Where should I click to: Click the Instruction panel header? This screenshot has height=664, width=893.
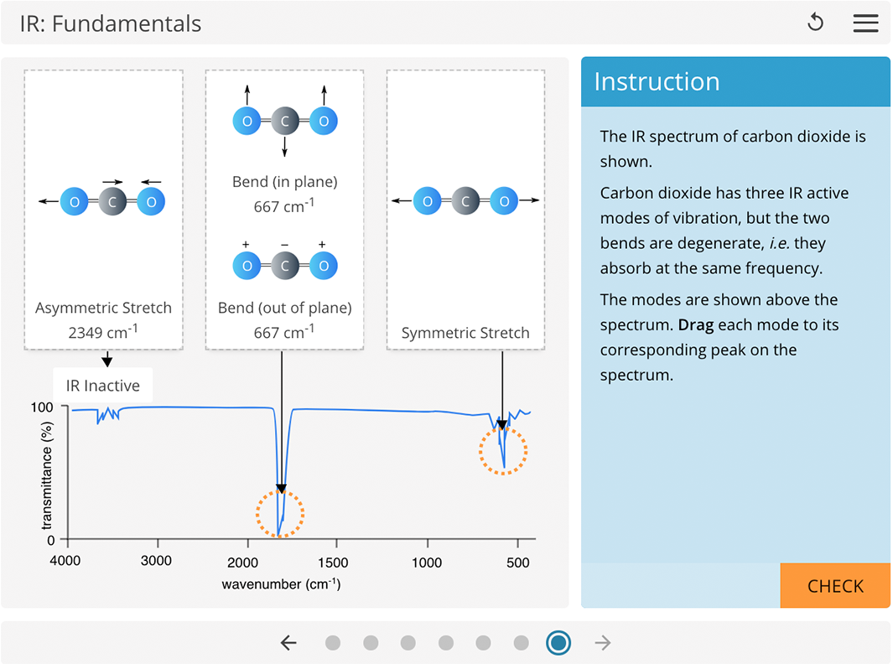tap(657, 81)
